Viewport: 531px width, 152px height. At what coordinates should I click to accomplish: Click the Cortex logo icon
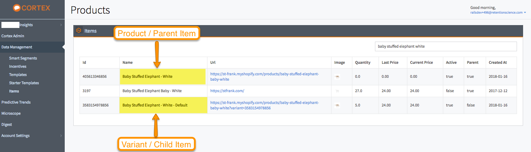coord(17,8)
